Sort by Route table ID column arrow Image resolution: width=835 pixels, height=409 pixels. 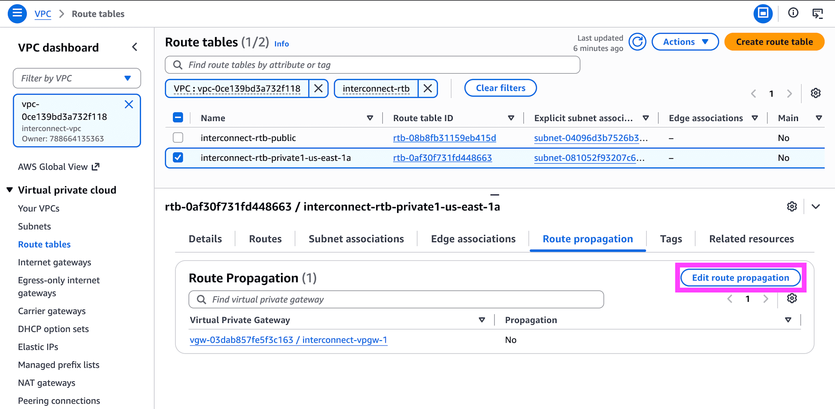tap(511, 118)
